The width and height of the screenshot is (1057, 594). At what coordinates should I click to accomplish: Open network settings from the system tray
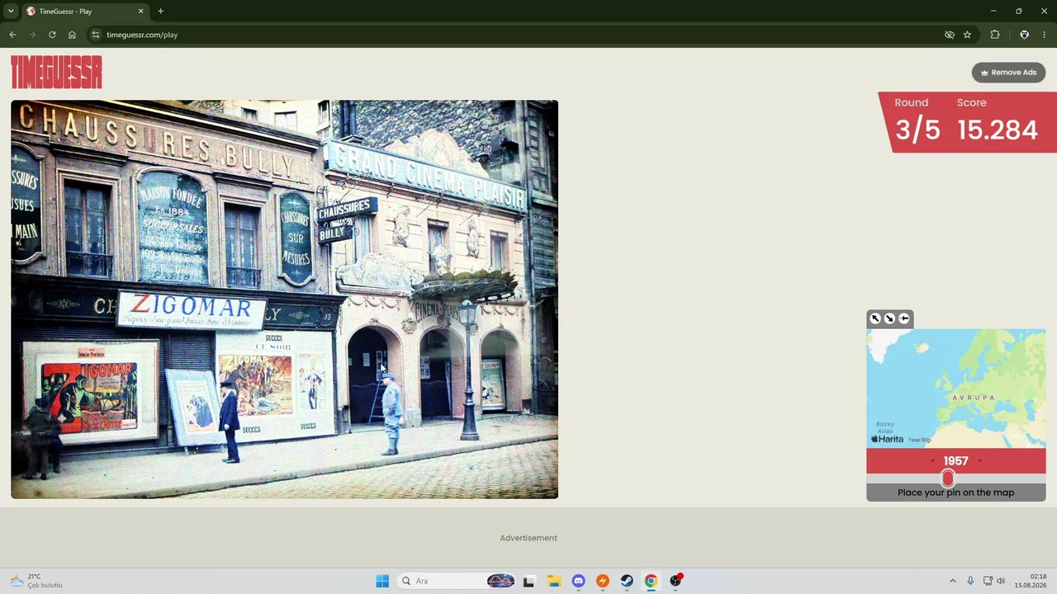pyautogui.click(x=988, y=581)
